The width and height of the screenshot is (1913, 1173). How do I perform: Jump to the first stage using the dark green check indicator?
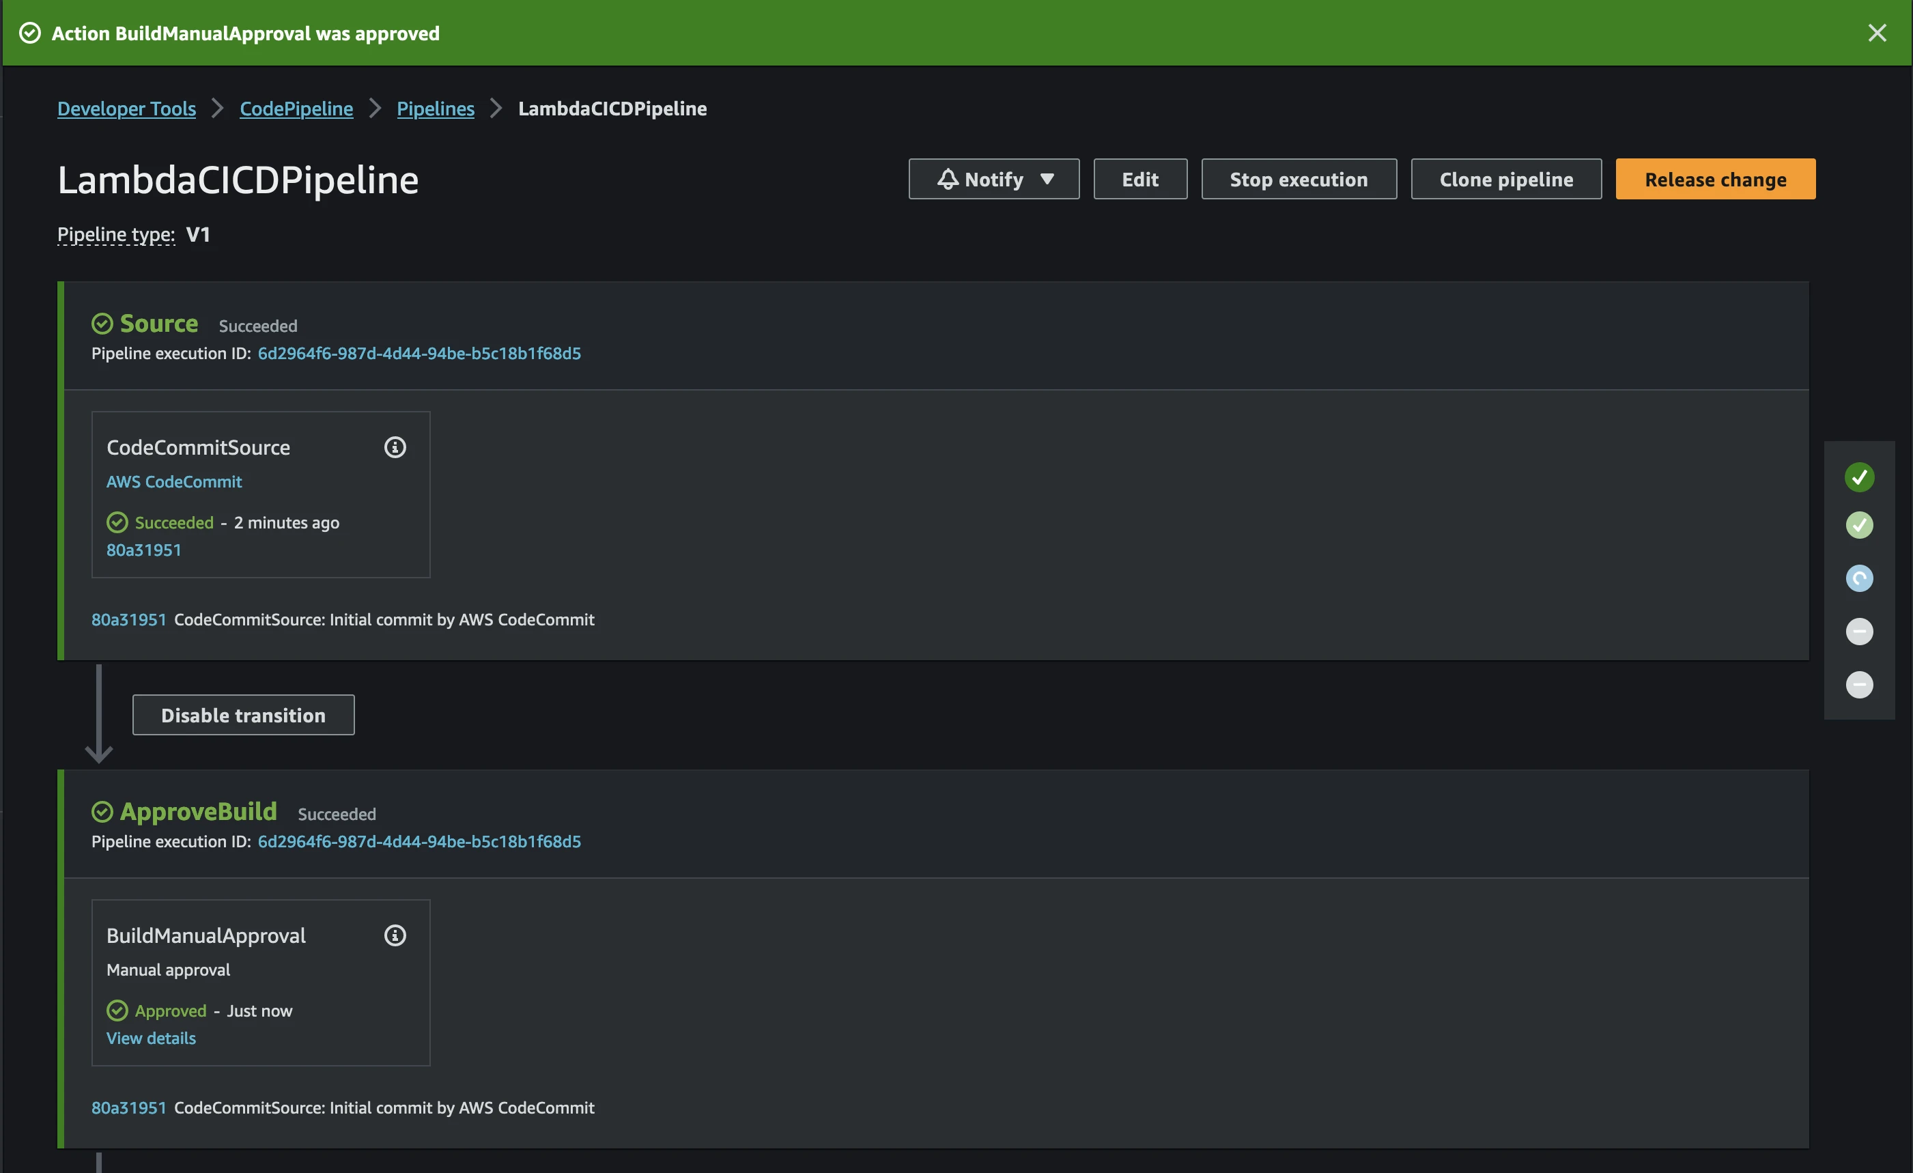1860,477
